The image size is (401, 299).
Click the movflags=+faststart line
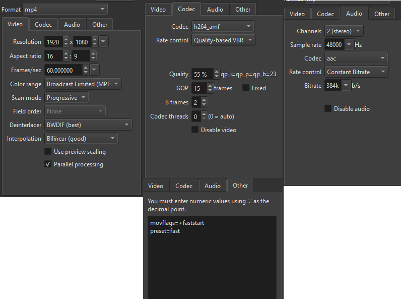tap(177, 223)
